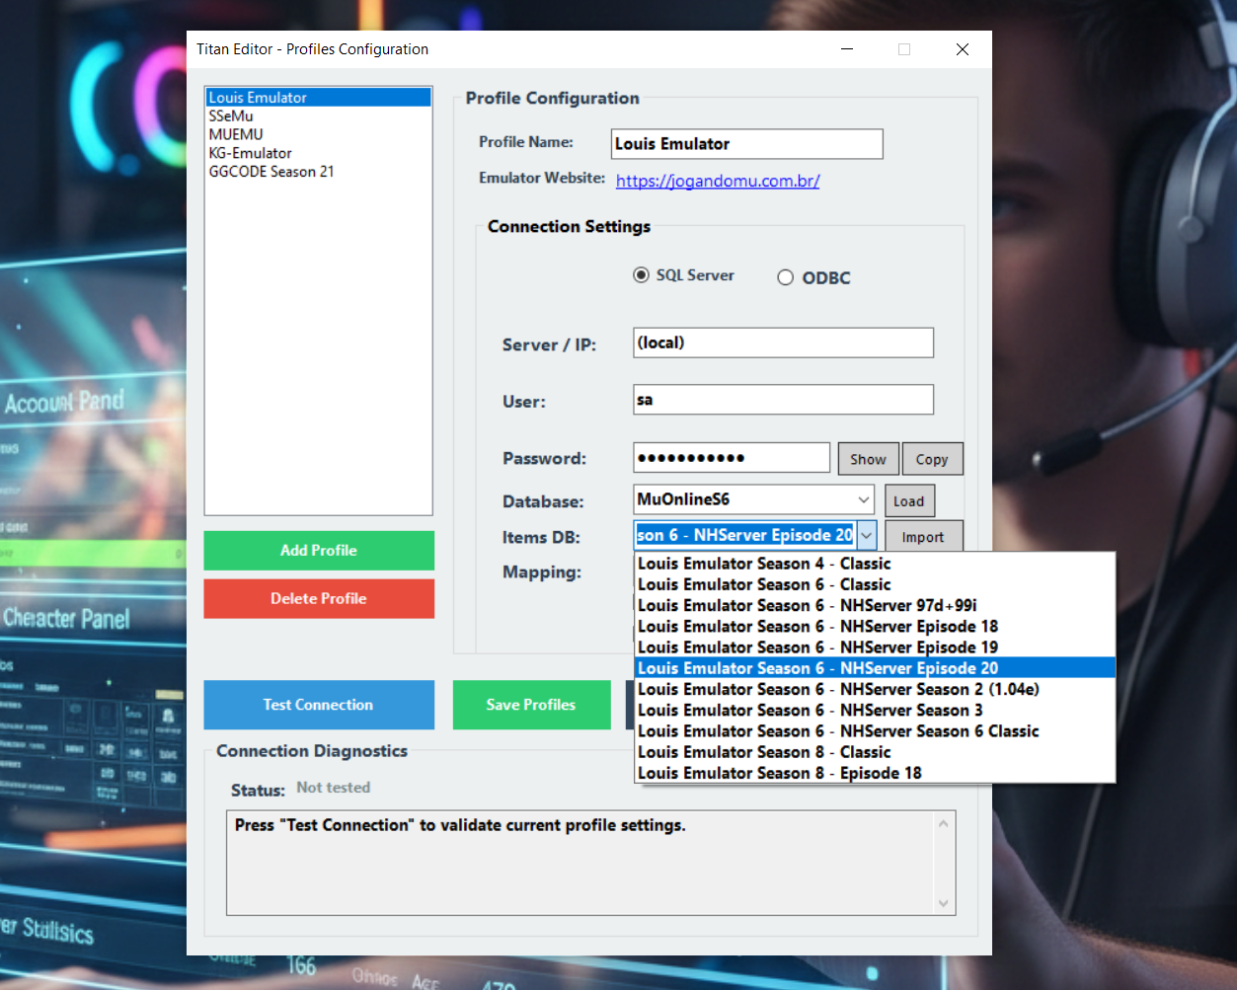Copy the password to clipboard
1237x990 pixels.
pos(931,458)
